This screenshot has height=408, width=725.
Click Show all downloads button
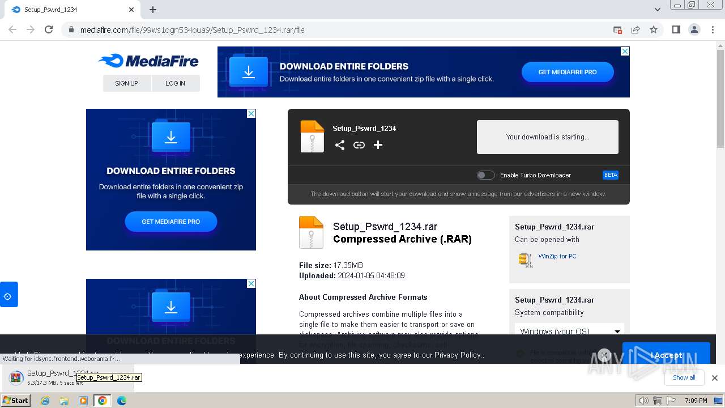point(684,377)
